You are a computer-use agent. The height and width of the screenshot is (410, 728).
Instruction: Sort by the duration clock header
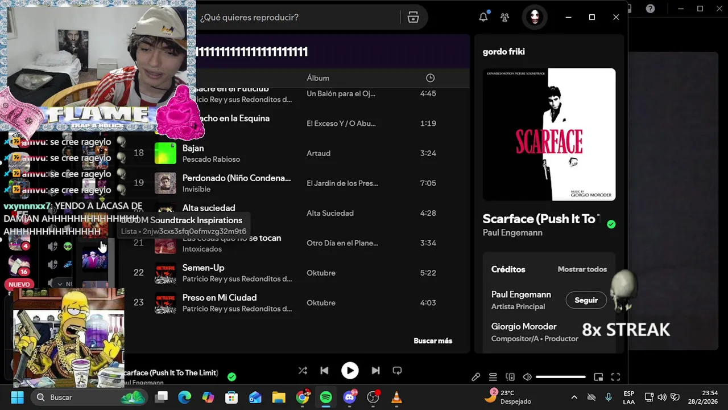point(431,78)
